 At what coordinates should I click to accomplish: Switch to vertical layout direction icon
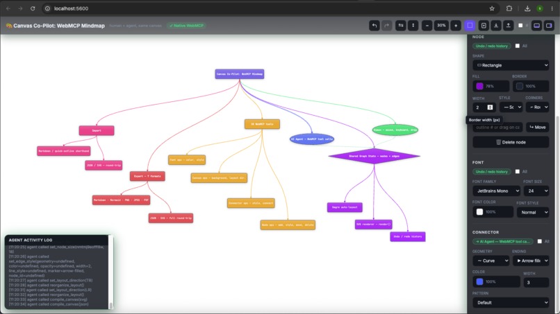click(413, 26)
